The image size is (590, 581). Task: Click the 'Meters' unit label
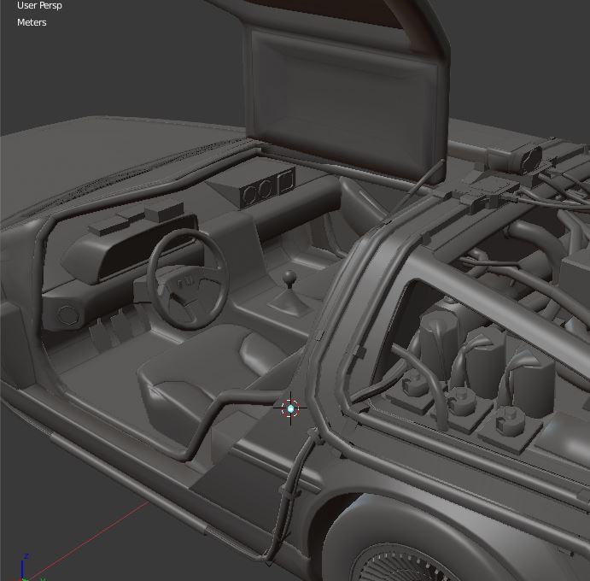tap(32, 22)
